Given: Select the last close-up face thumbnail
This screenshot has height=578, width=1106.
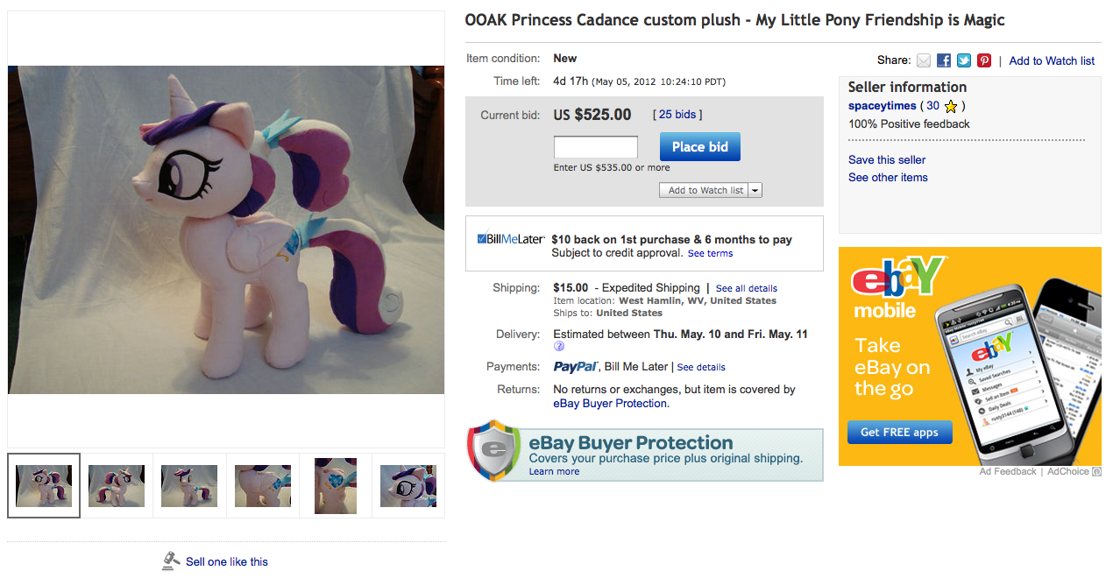Looking at the screenshot, I should [x=408, y=486].
